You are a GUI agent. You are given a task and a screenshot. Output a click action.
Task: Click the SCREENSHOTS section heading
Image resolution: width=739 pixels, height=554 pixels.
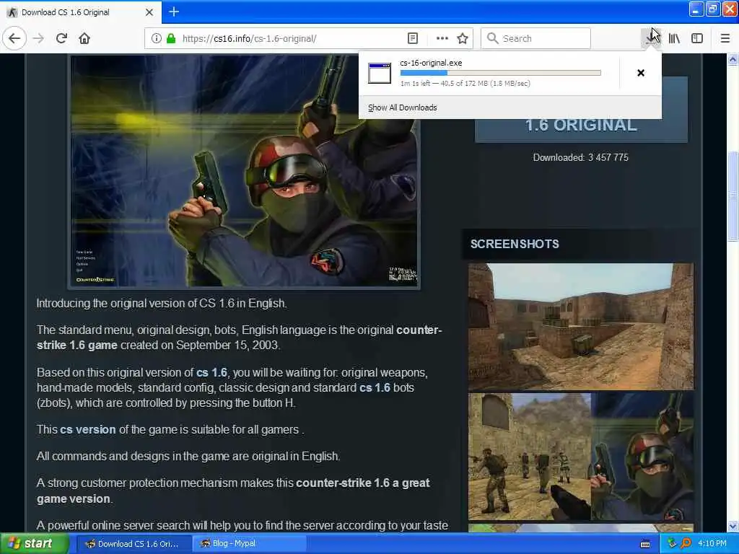pos(515,244)
